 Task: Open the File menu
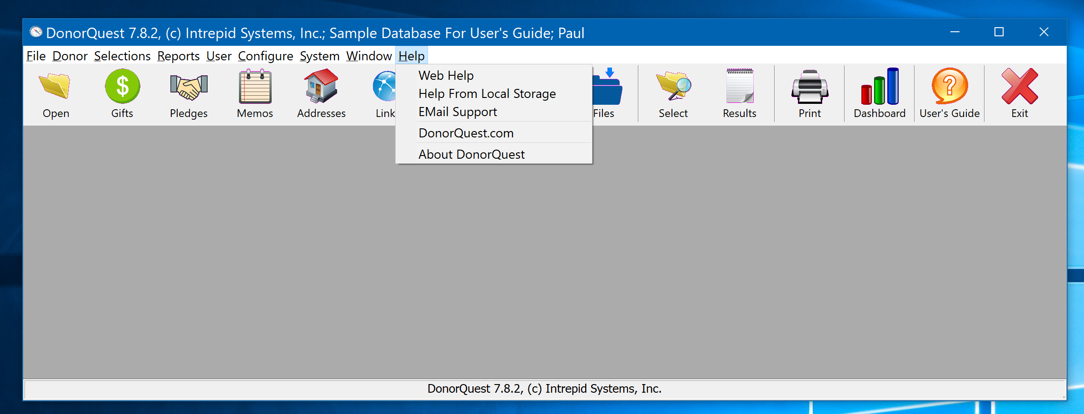tap(36, 56)
